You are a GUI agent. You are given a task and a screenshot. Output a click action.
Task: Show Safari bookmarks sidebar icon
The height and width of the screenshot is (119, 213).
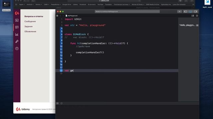pyautogui.click(x=16, y=4)
